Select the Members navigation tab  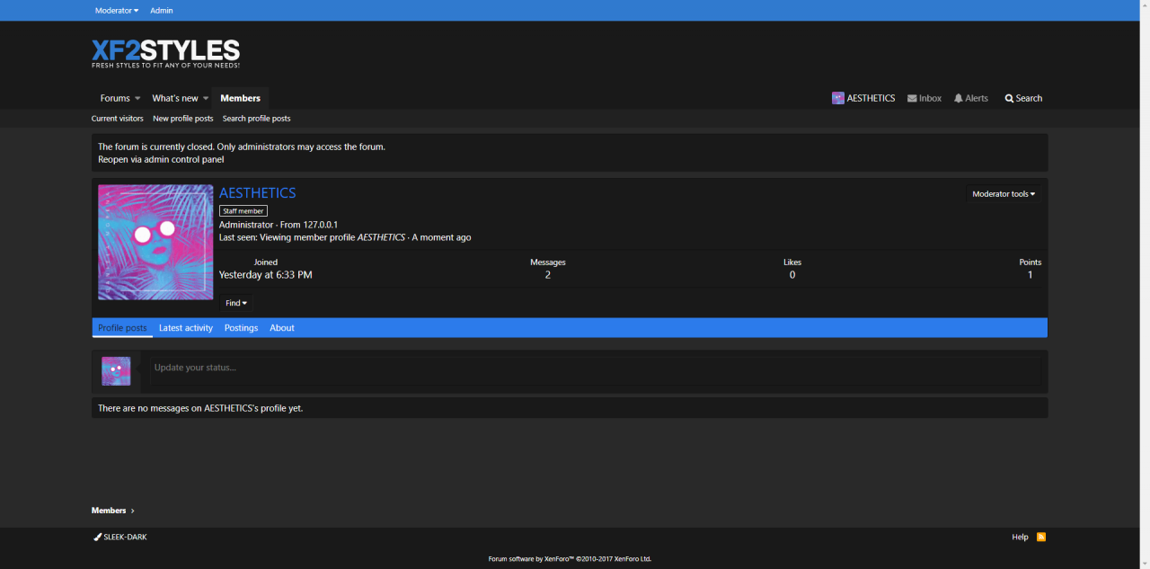pos(240,98)
